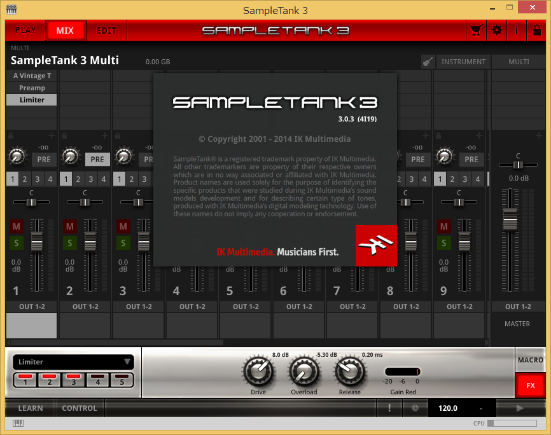Click the lock icon on channel 9
This screenshot has height=435, width=551.
tap(438, 135)
